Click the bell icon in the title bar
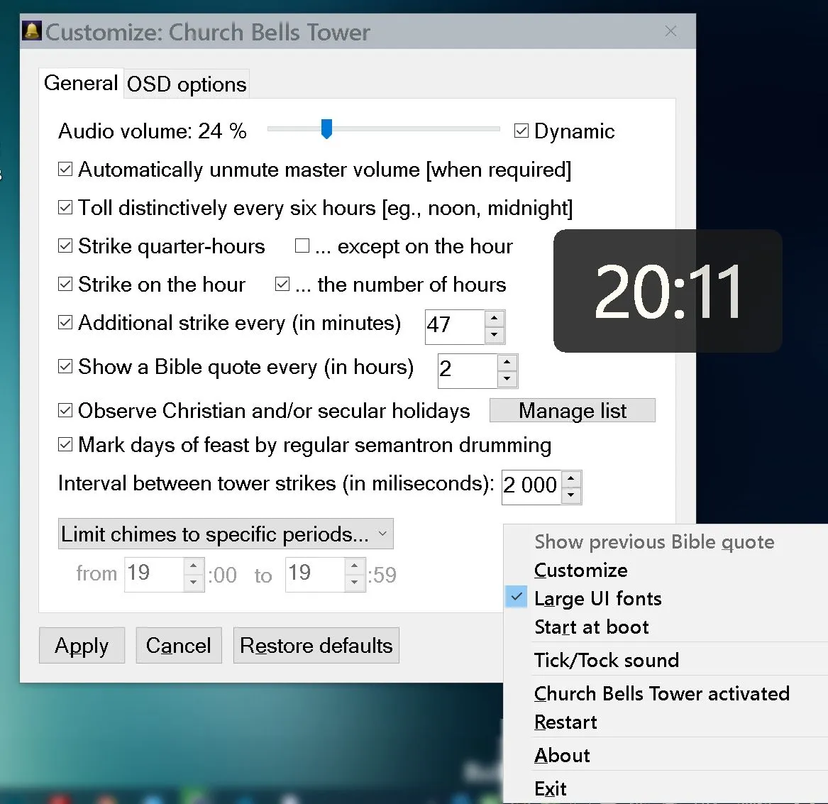Viewport: 828px width, 804px height. click(x=31, y=31)
